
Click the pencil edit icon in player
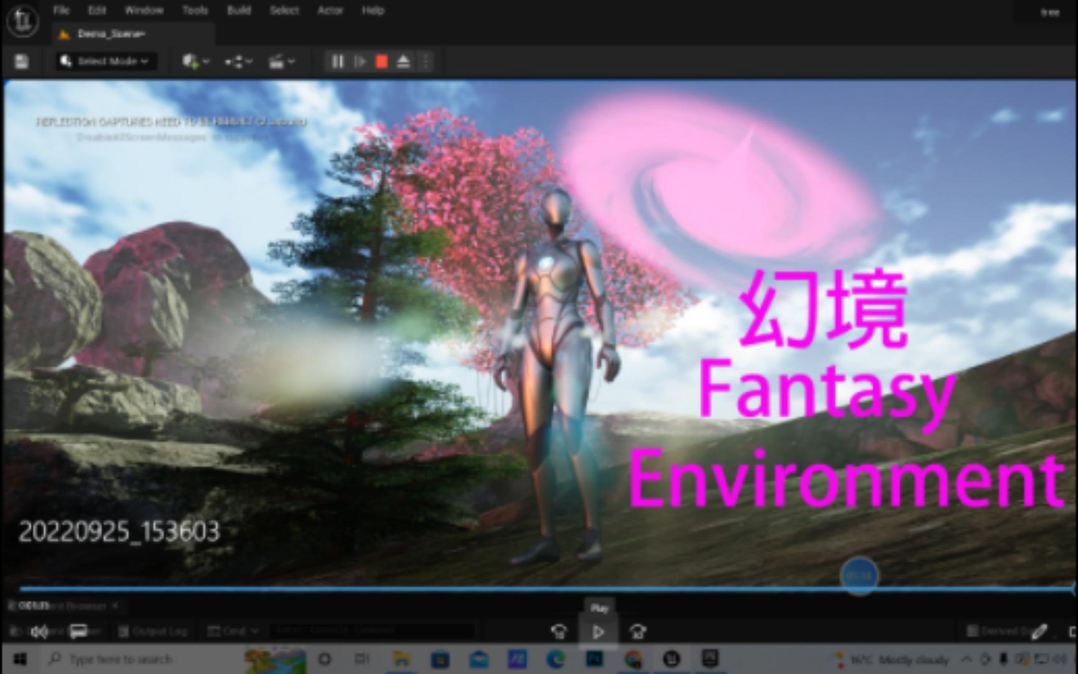coord(1039,632)
